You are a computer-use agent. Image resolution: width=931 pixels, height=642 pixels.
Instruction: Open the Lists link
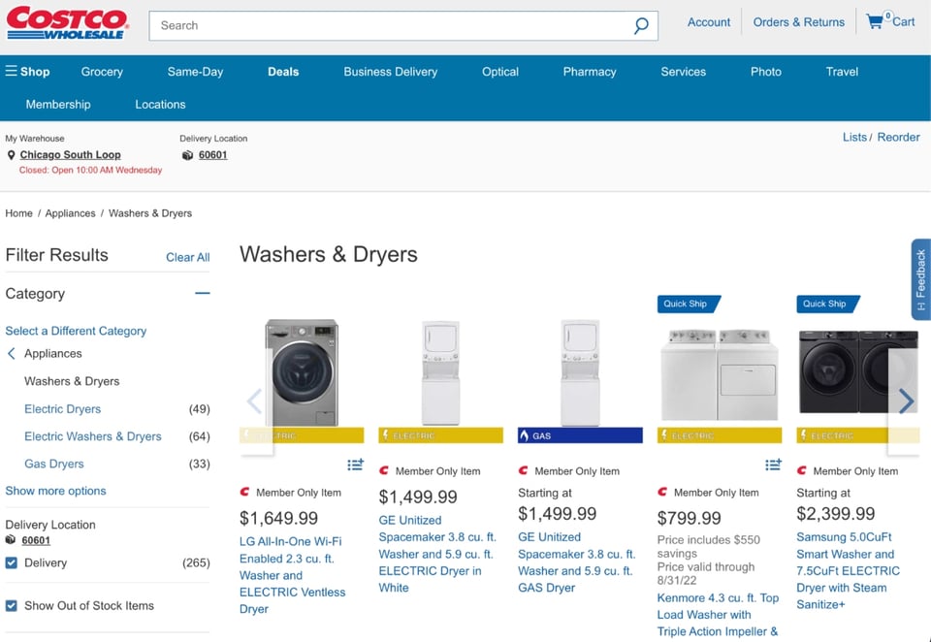click(854, 137)
